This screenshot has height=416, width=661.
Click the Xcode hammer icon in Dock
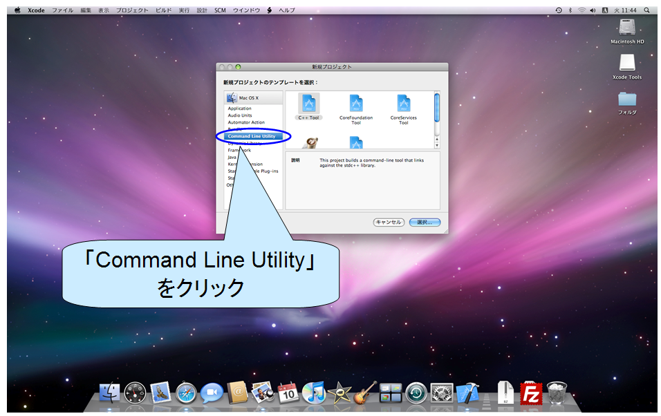[467, 393]
